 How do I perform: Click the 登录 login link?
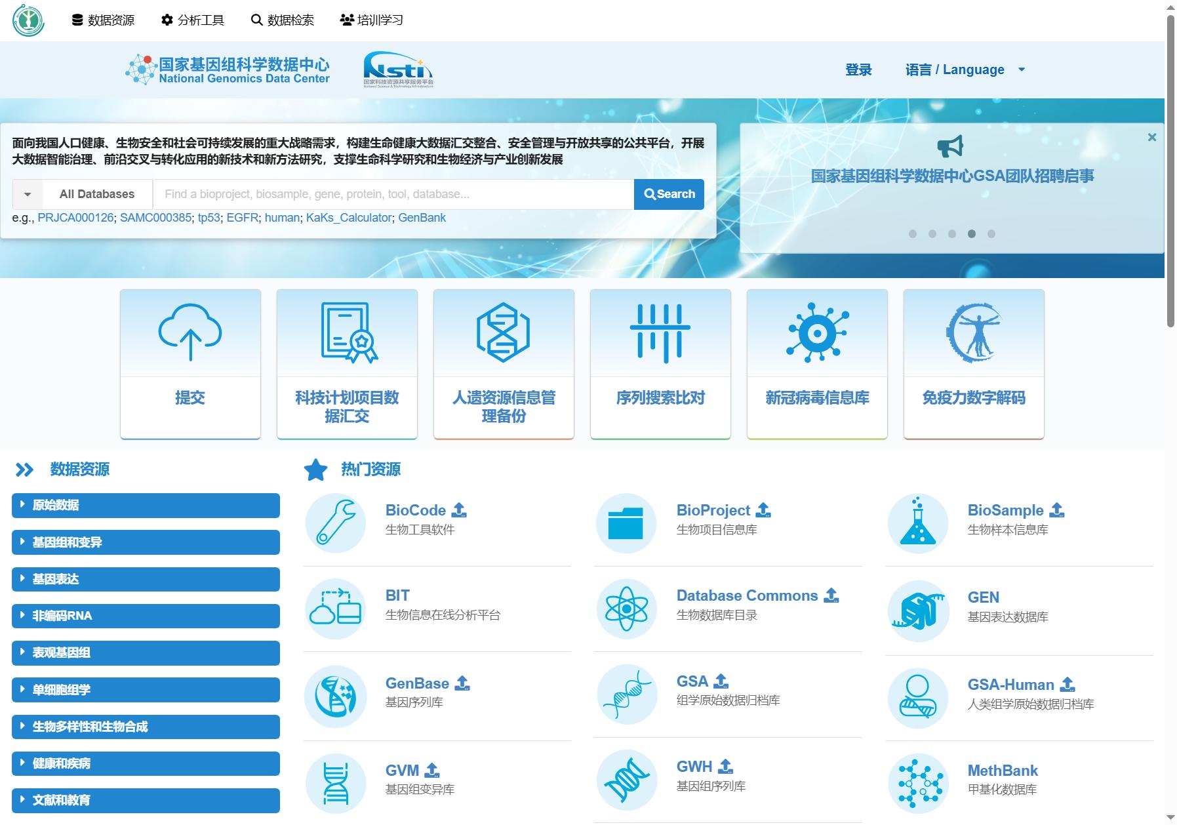tap(858, 70)
